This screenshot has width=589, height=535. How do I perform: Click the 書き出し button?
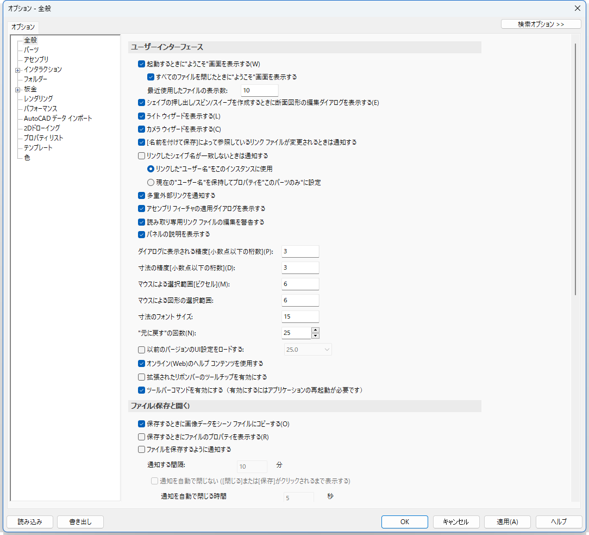click(x=80, y=521)
